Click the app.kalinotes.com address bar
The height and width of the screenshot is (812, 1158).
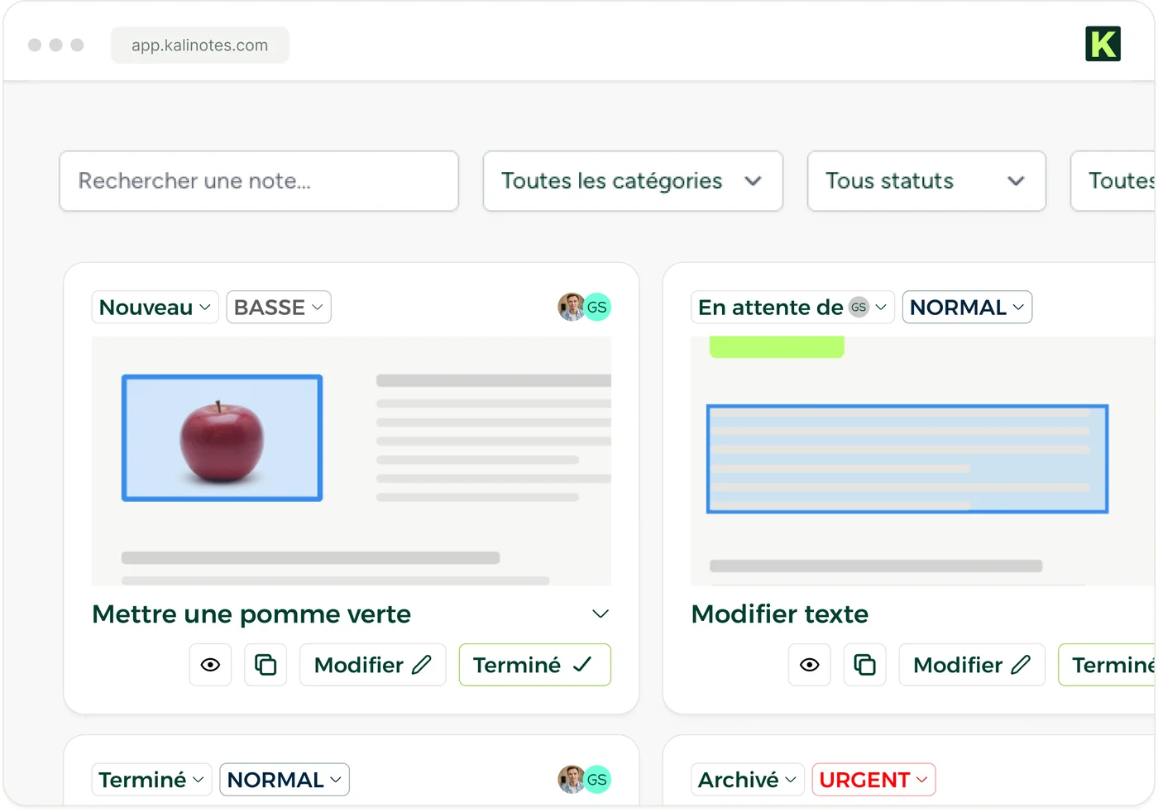(200, 45)
